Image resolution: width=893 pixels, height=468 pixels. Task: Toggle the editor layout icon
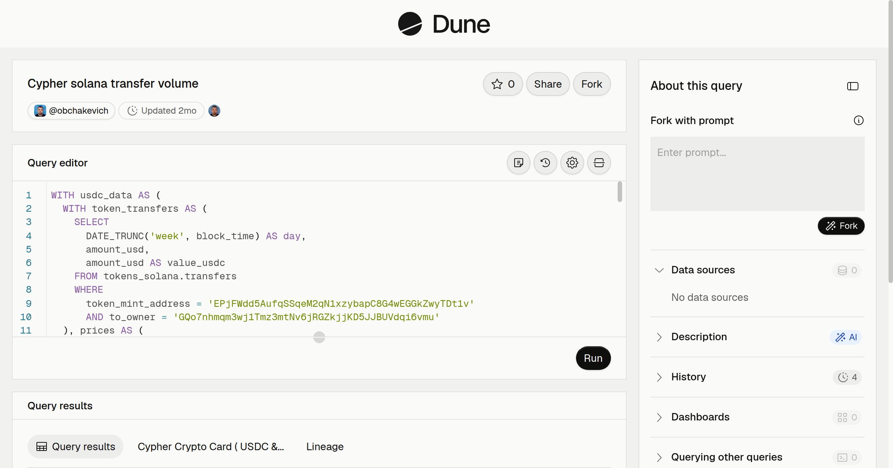(x=599, y=163)
